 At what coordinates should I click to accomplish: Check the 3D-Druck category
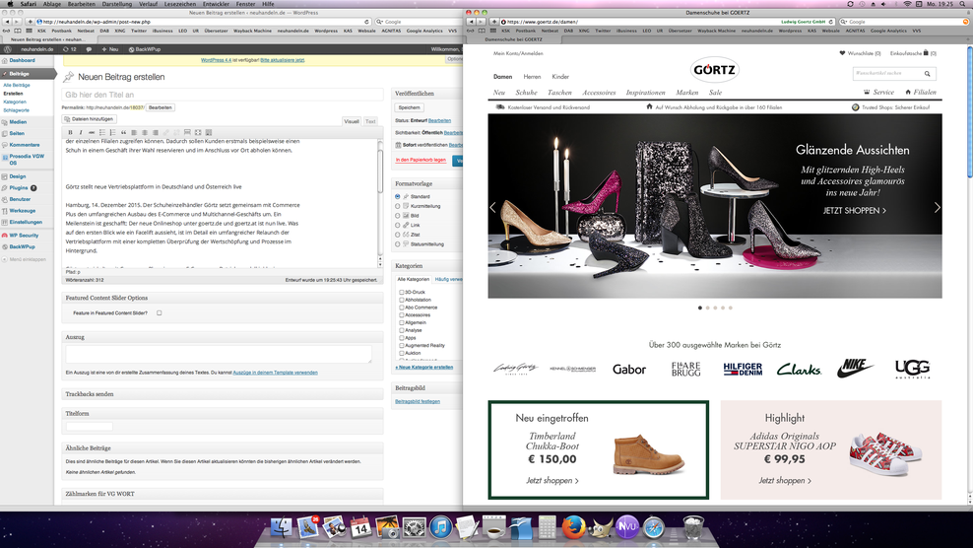tap(402, 292)
